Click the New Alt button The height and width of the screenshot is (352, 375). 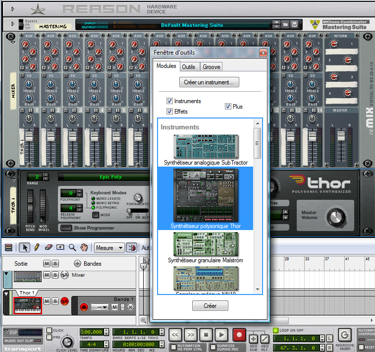coord(265,339)
